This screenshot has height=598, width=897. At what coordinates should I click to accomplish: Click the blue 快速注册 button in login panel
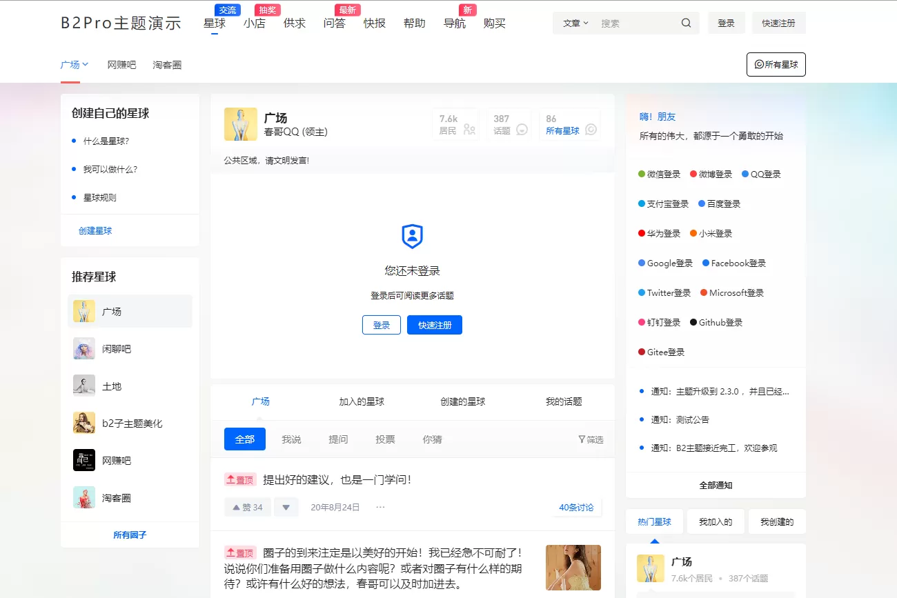435,325
